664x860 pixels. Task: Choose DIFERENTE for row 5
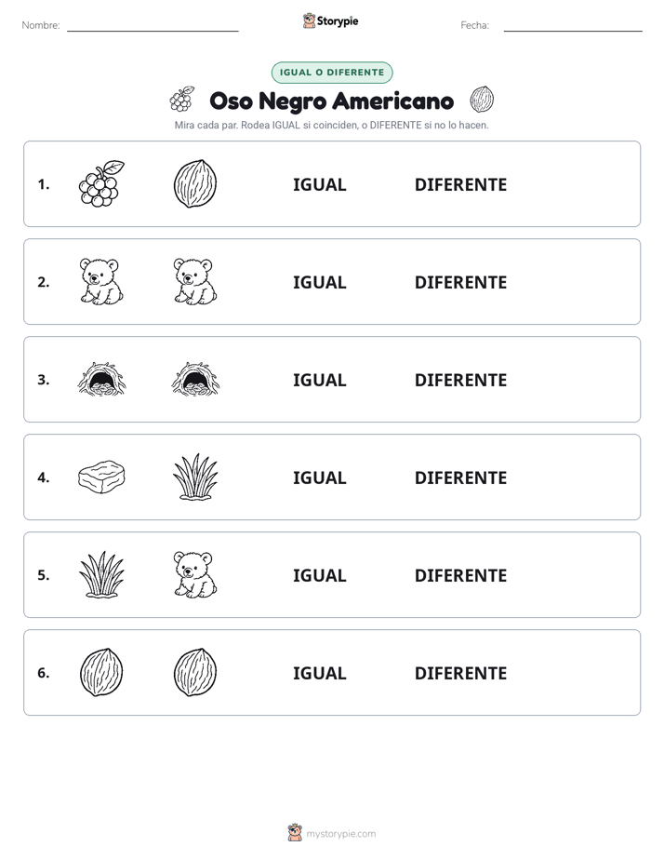(x=460, y=575)
